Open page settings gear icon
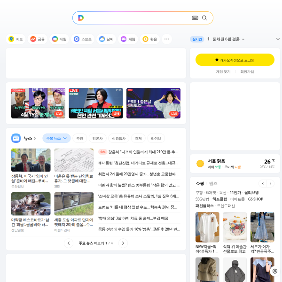282x282 pixels. click(x=275, y=271)
